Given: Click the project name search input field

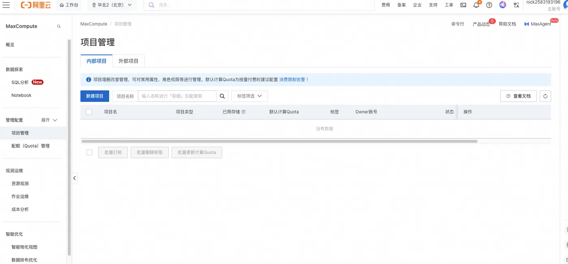Looking at the screenshot, I should coord(177,96).
